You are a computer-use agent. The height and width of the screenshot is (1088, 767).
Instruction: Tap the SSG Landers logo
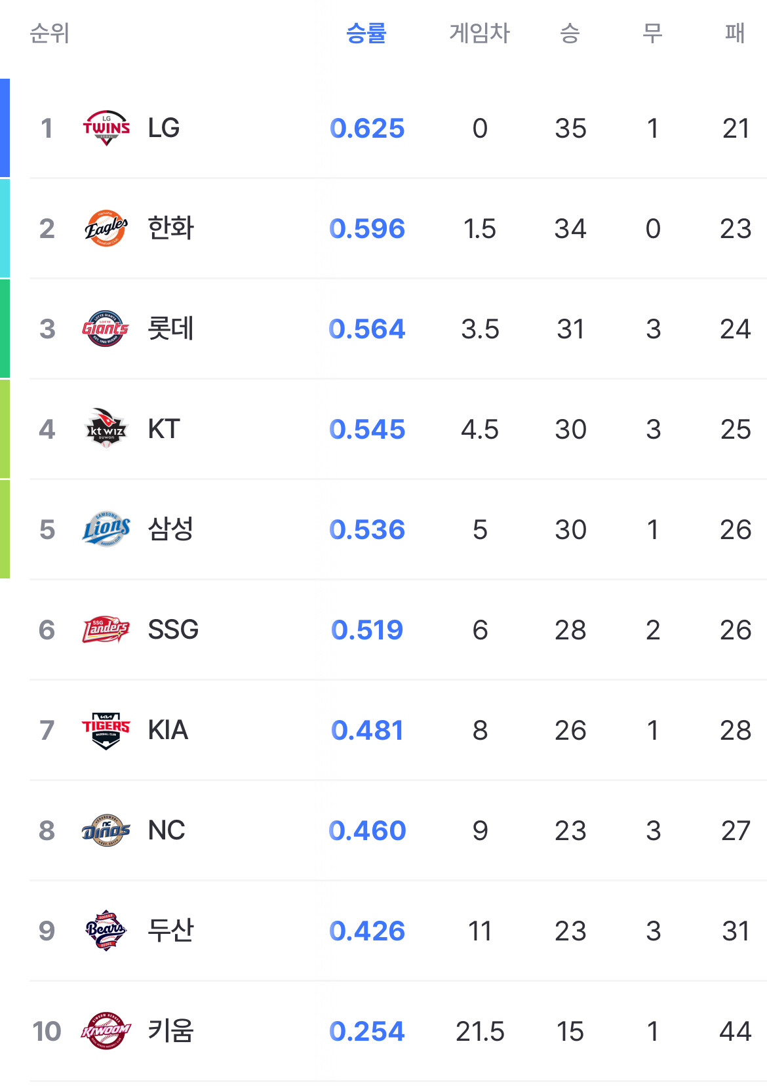106,630
